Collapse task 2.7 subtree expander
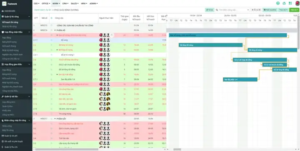 tap(57, 74)
